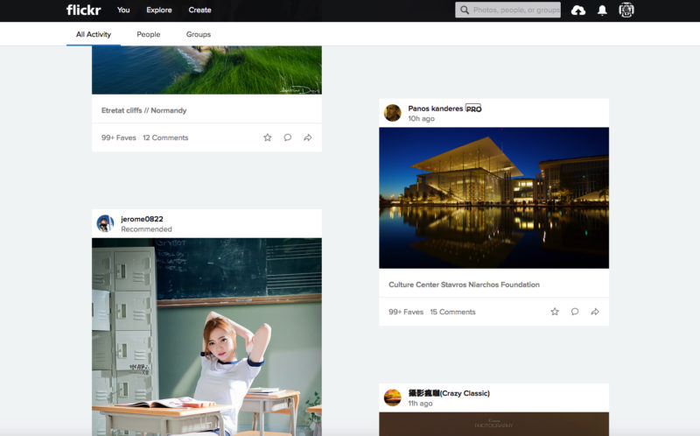The height and width of the screenshot is (436, 700).
Task: Open the notifications bell
Action: click(x=602, y=11)
